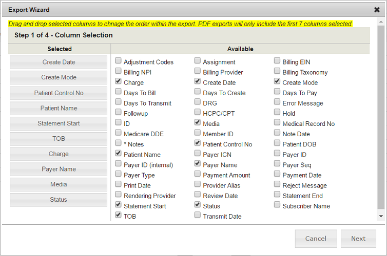387x256 pixels.
Task: Click Status item in Selected column
Action: tap(59, 200)
